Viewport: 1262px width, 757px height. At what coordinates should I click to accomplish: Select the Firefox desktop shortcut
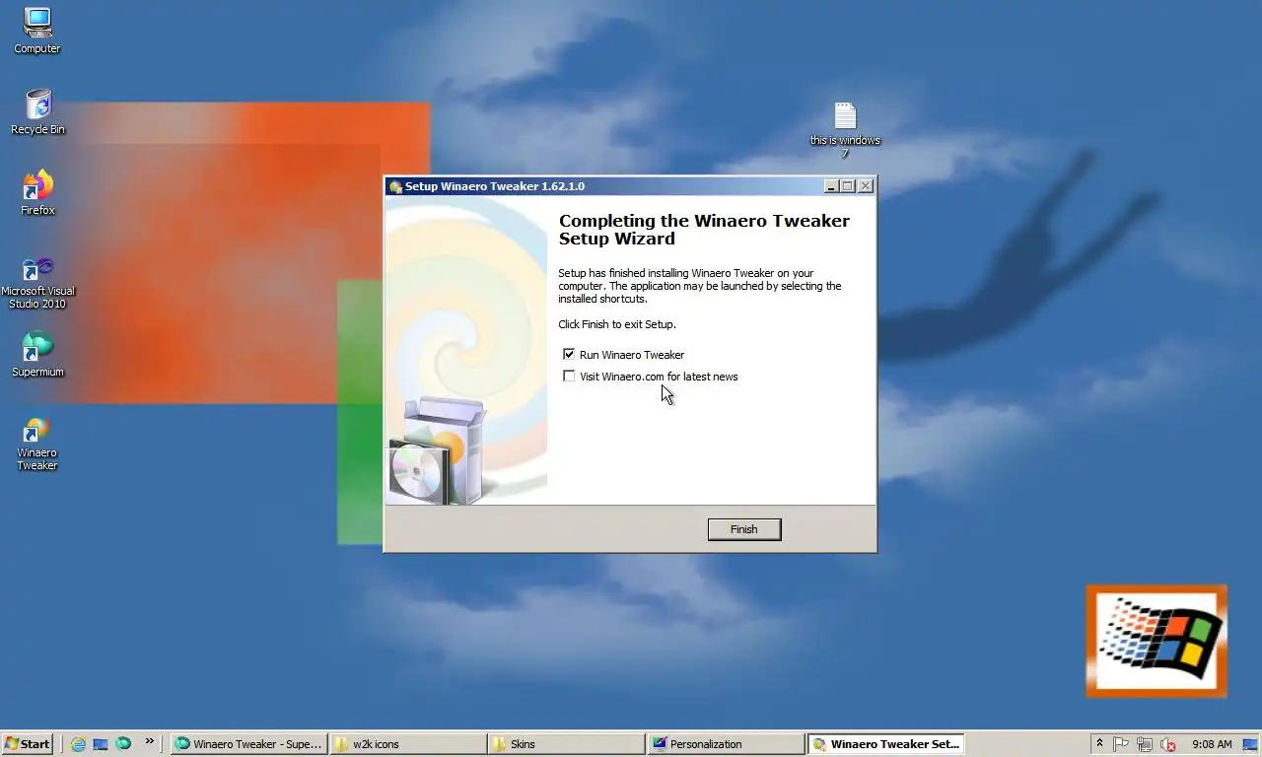coord(37,192)
